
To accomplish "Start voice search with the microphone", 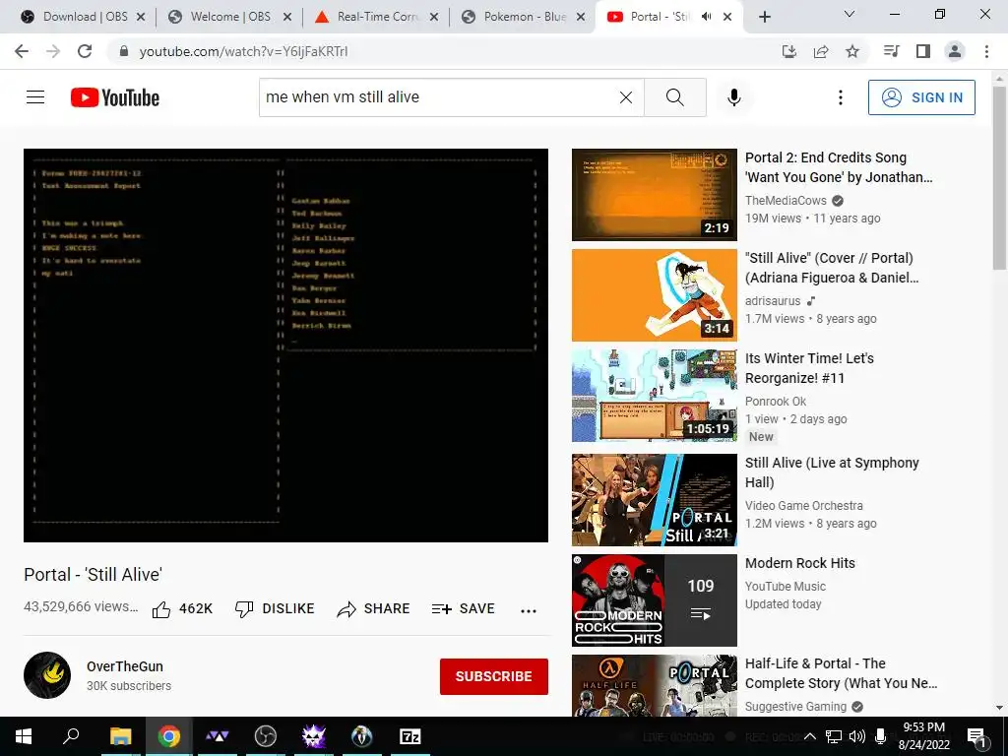I will click(x=734, y=97).
